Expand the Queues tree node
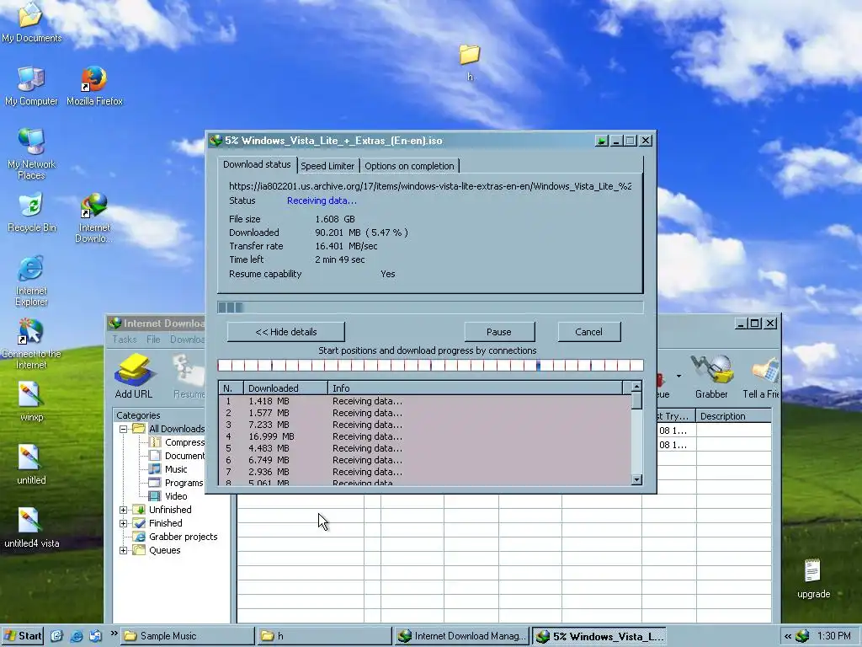 (123, 550)
